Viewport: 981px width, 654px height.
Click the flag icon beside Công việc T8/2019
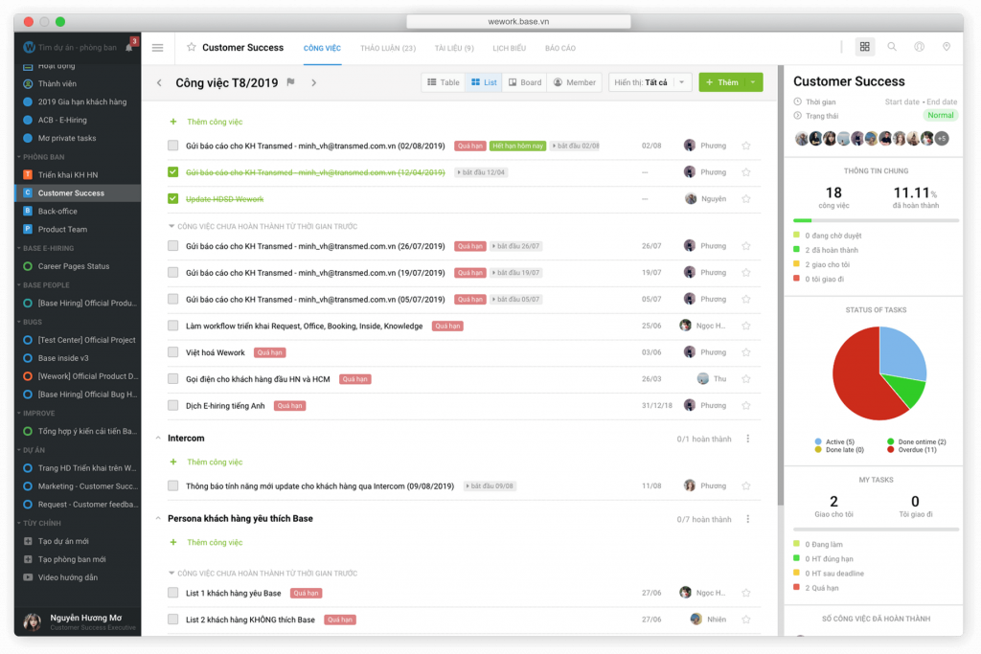coord(291,83)
